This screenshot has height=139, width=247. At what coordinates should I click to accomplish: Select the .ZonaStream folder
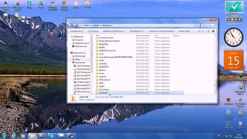(104, 90)
